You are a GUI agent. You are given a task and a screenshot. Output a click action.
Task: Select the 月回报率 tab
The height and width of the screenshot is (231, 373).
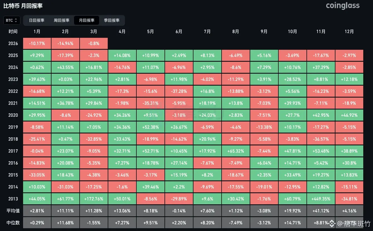tap(87, 20)
